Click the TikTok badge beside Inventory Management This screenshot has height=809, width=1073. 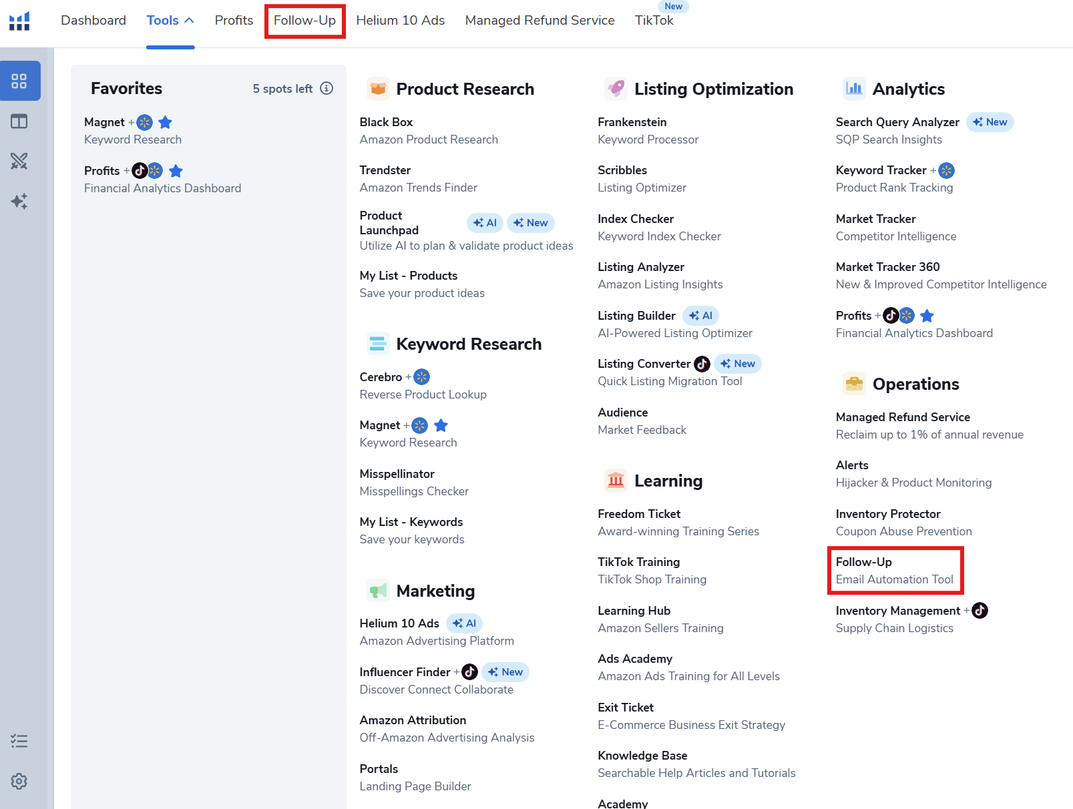click(980, 610)
